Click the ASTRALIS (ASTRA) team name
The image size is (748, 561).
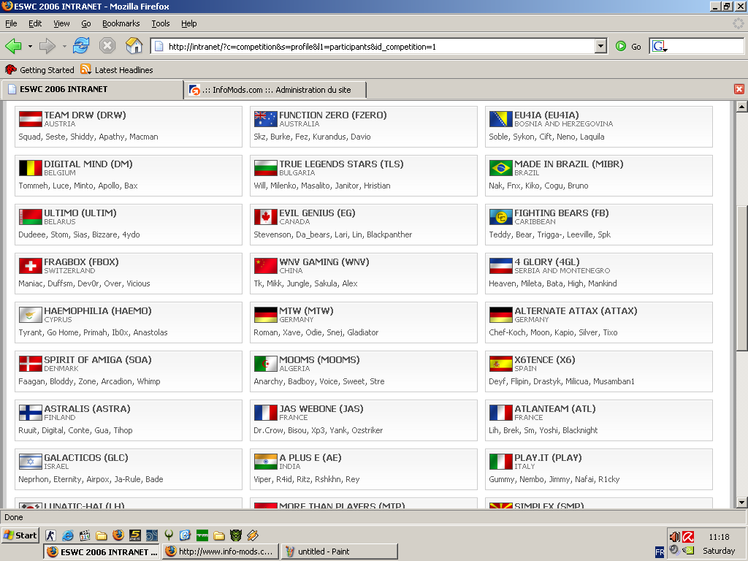point(88,409)
